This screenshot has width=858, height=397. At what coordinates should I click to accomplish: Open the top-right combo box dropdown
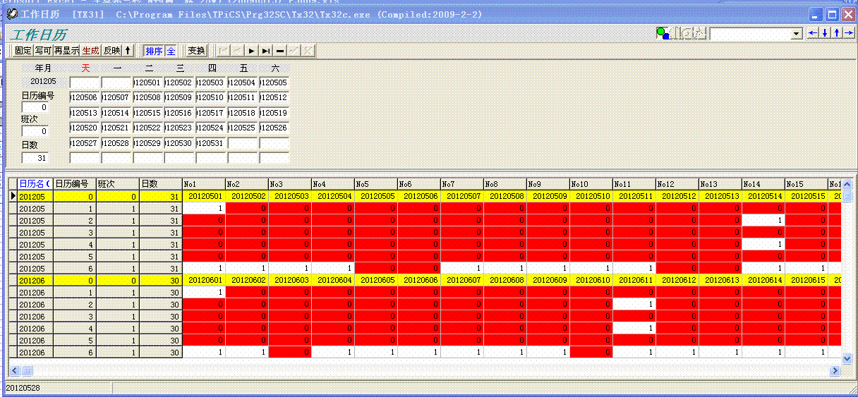[x=797, y=34]
